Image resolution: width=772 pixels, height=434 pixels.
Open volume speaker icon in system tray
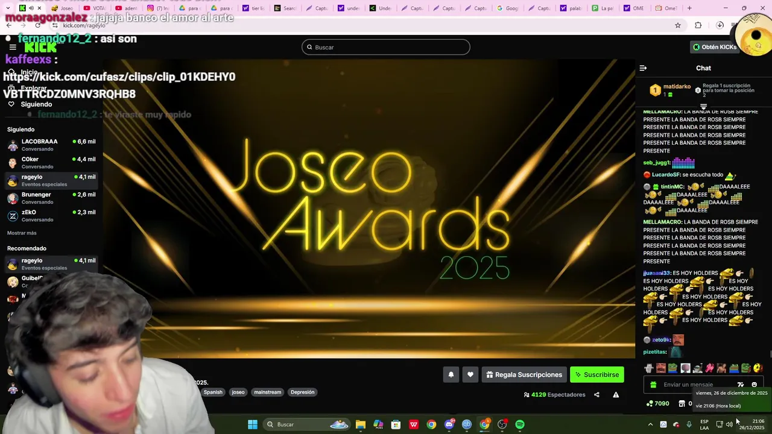[729, 424]
